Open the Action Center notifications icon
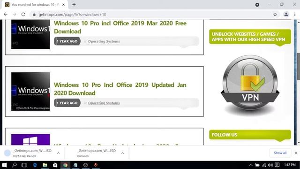 point(277,165)
